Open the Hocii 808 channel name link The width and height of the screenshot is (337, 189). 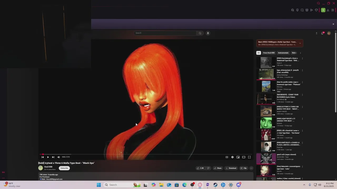(48, 167)
